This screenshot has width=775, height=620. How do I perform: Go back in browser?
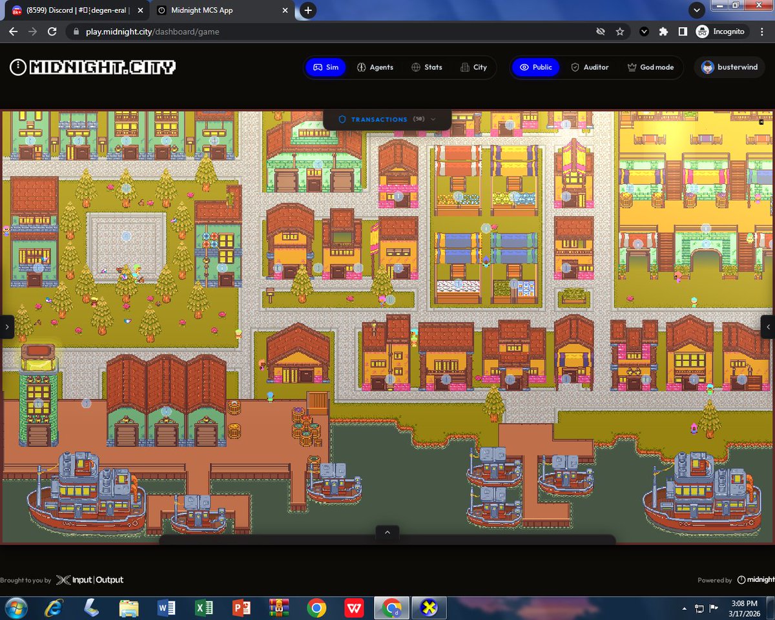coord(13,31)
